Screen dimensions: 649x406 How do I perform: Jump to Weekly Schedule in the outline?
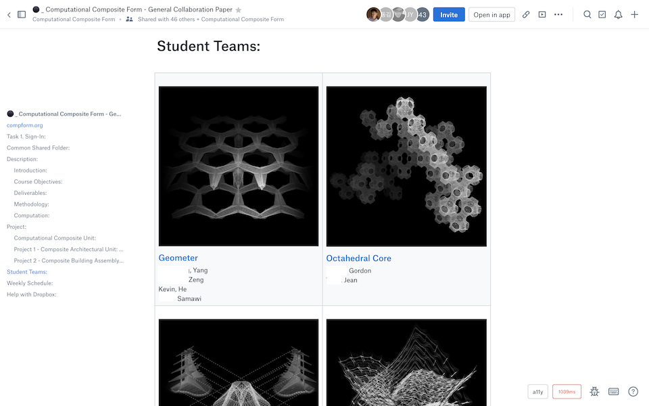coord(30,284)
